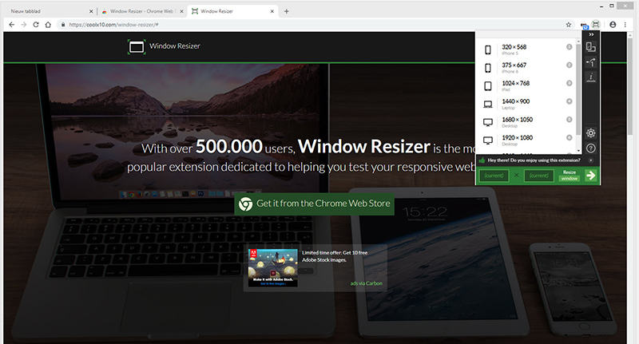Image resolution: width=639 pixels, height=344 pixels.
Task: Open the help question mark icon
Action: pyautogui.click(x=591, y=148)
